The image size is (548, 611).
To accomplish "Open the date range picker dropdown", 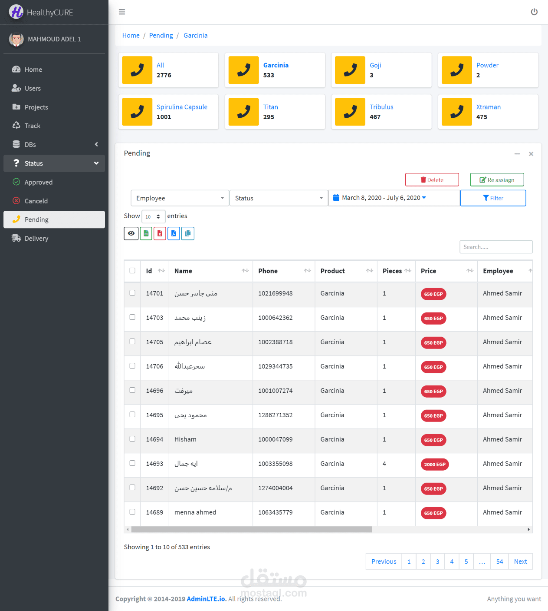I will click(x=394, y=198).
